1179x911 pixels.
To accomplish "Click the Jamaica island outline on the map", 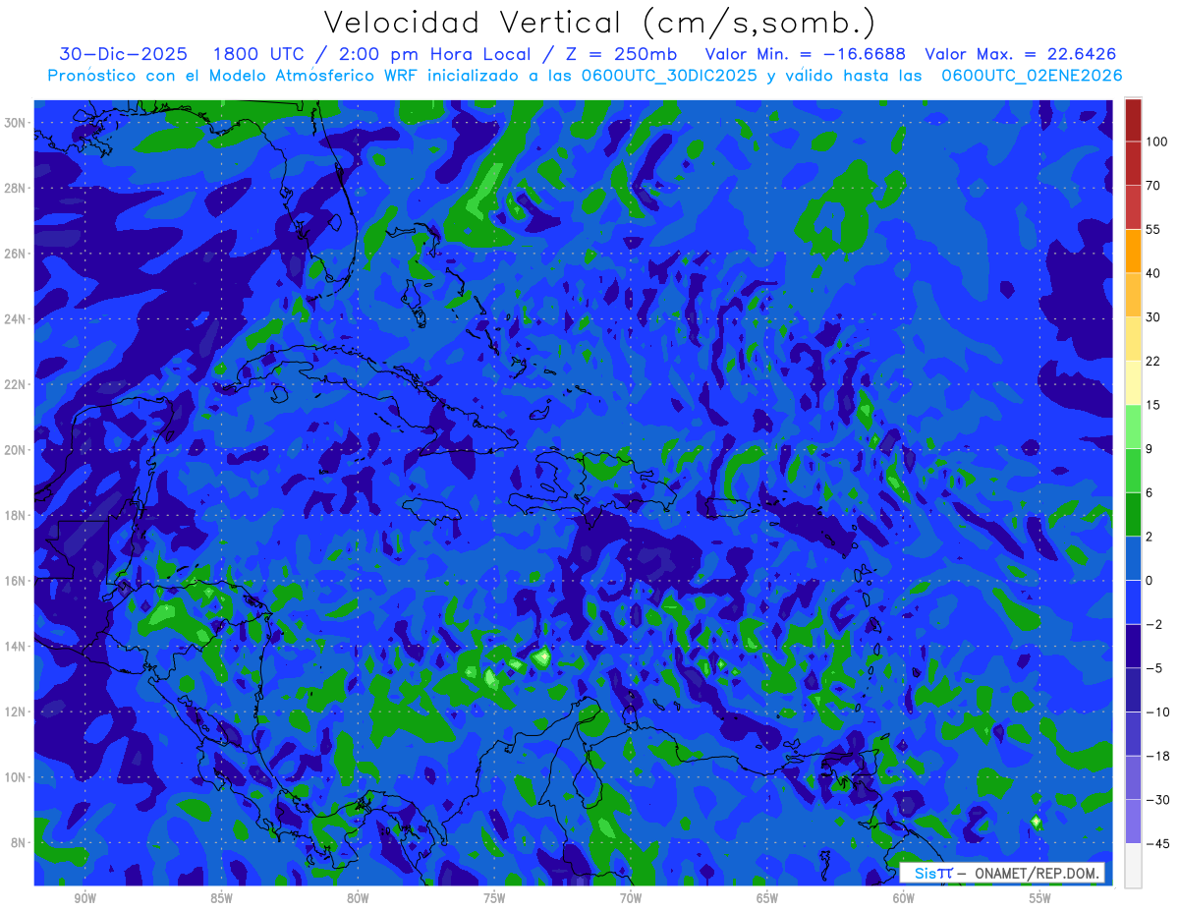I will (433, 508).
